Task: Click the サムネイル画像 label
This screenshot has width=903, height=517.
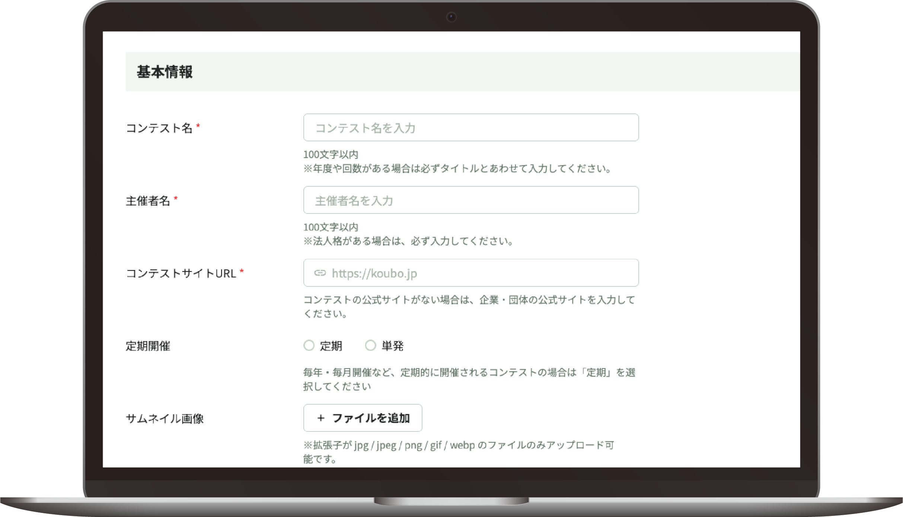Action: (165, 418)
